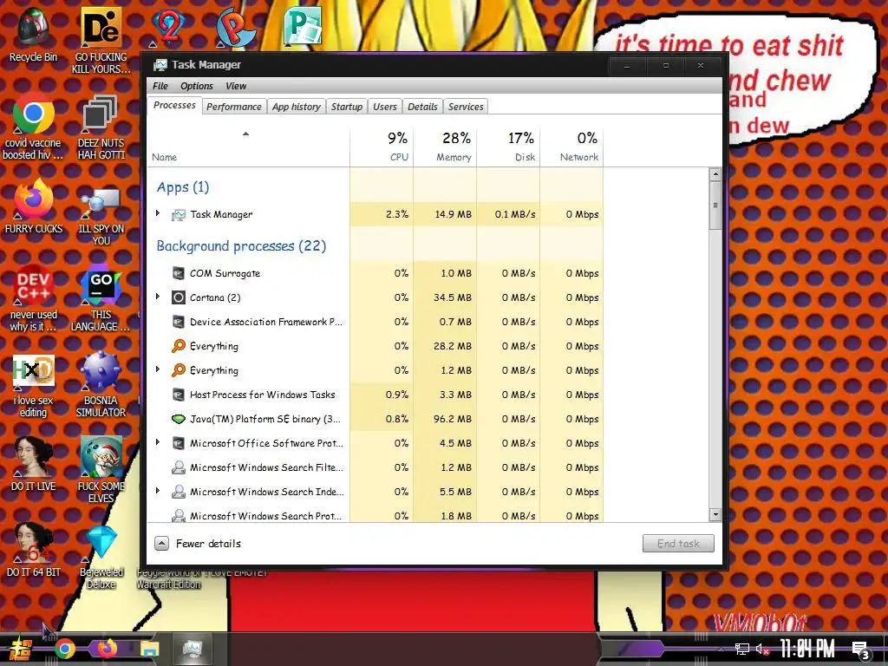Open the Chrome shortcut labeled covid vaccine

click(x=34, y=127)
